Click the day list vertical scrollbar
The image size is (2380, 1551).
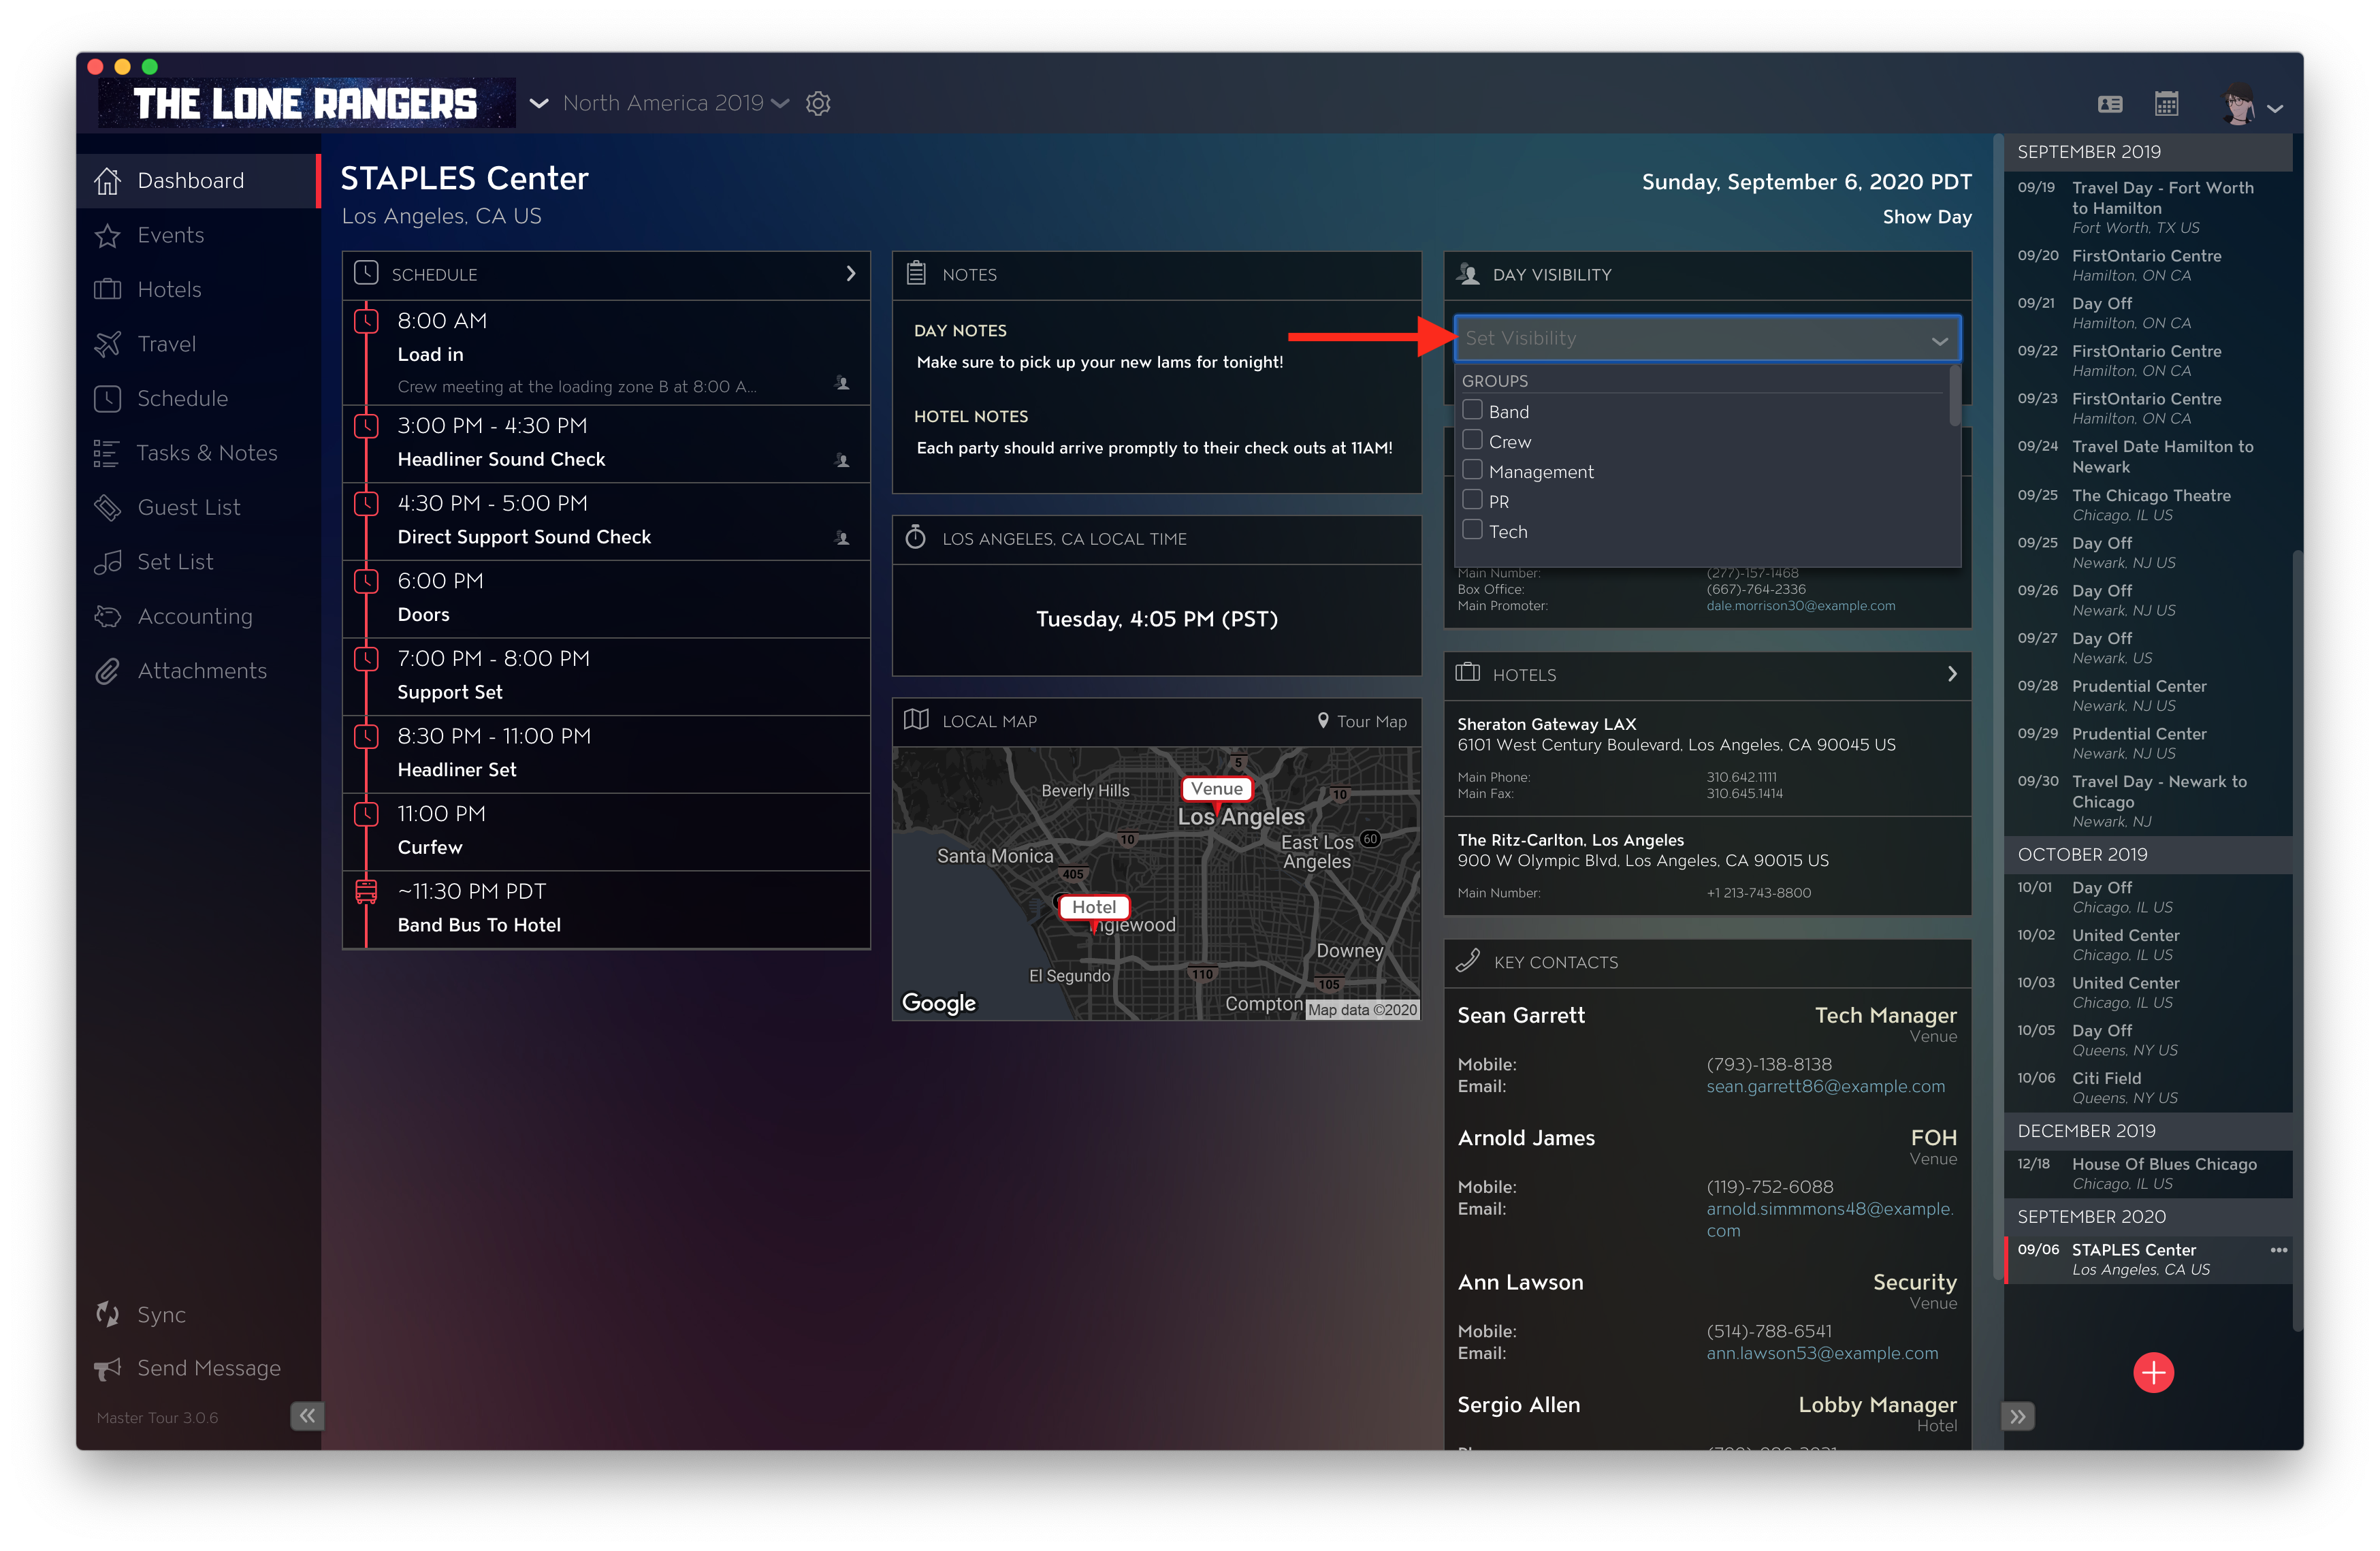point(2297,940)
